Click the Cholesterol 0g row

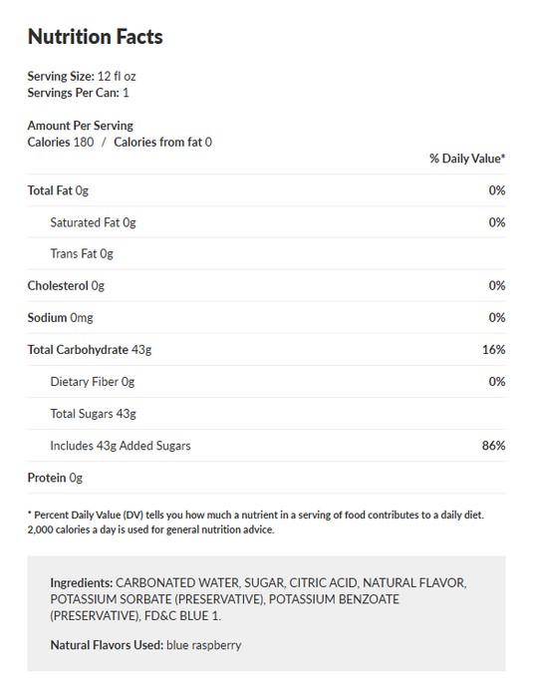point(267,285)
